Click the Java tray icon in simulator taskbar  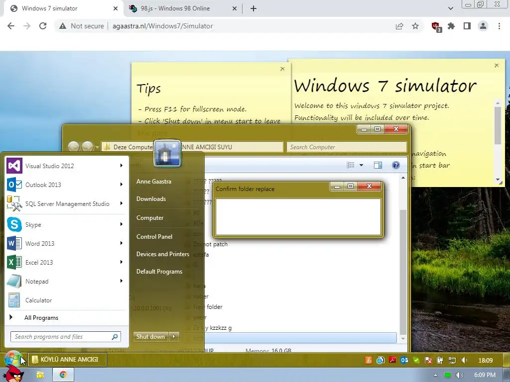click(x=368, y=360)
